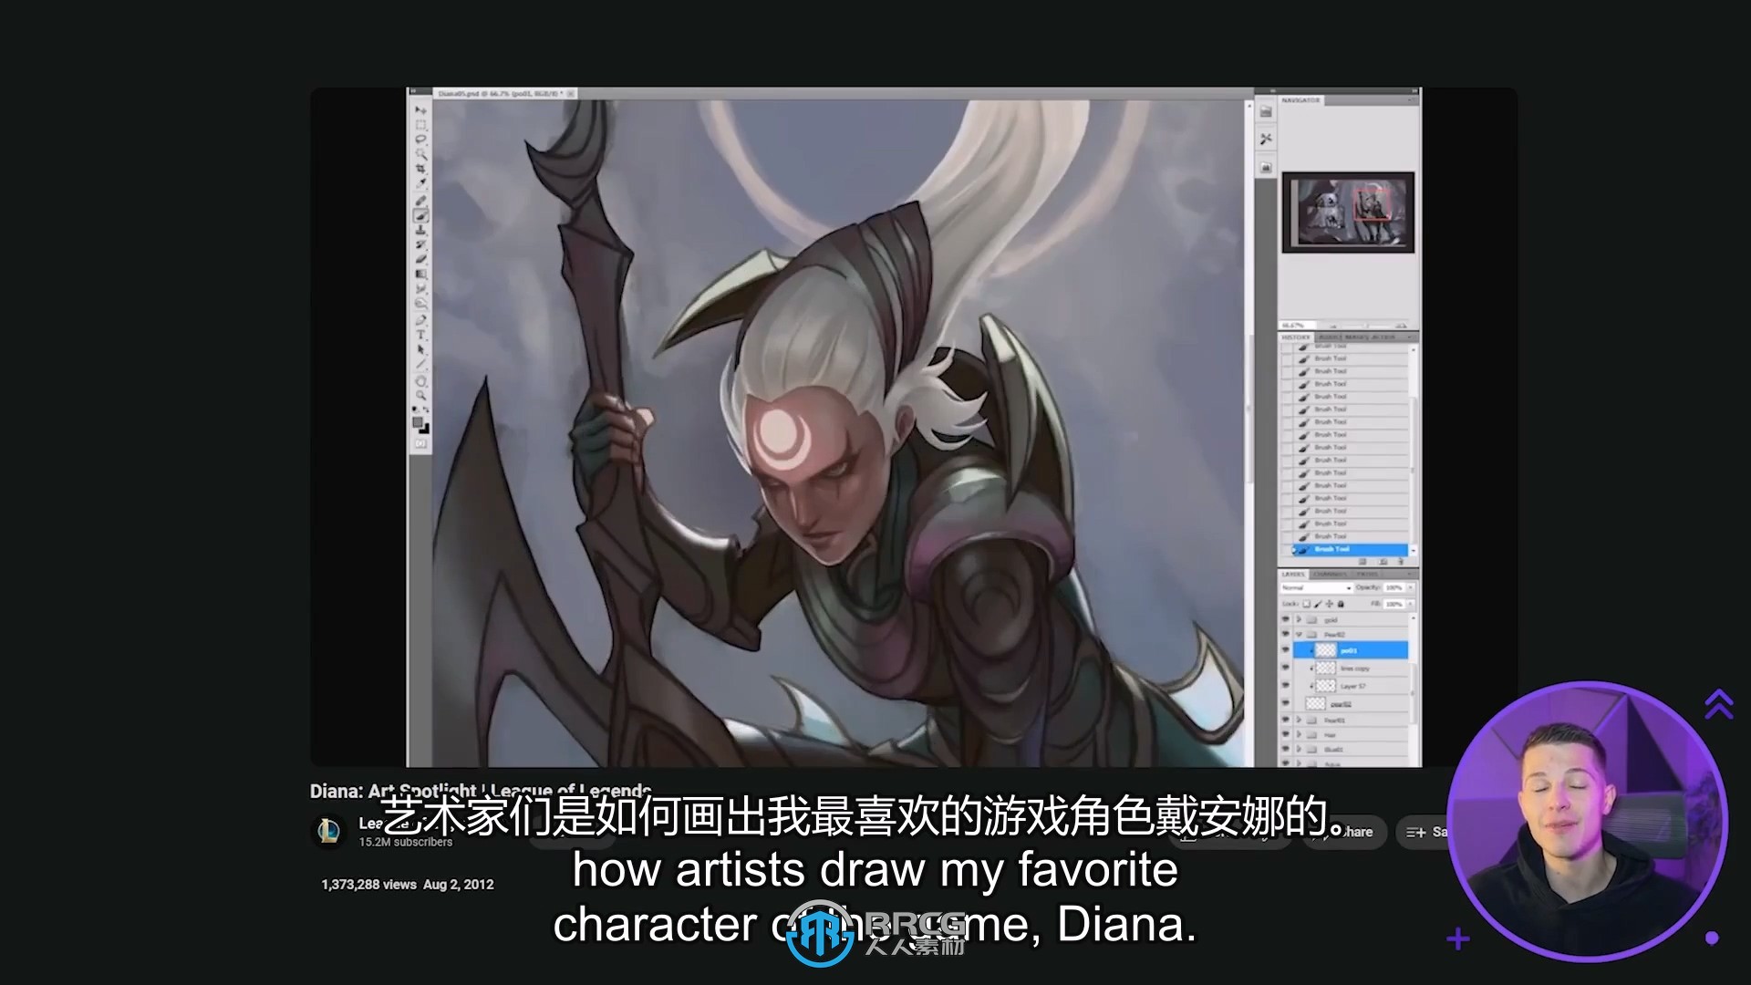
Task: Hide the Pearl02 layer group
Action: tap(1285, 634)
